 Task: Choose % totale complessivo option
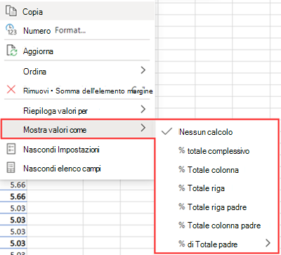point(217,151)
